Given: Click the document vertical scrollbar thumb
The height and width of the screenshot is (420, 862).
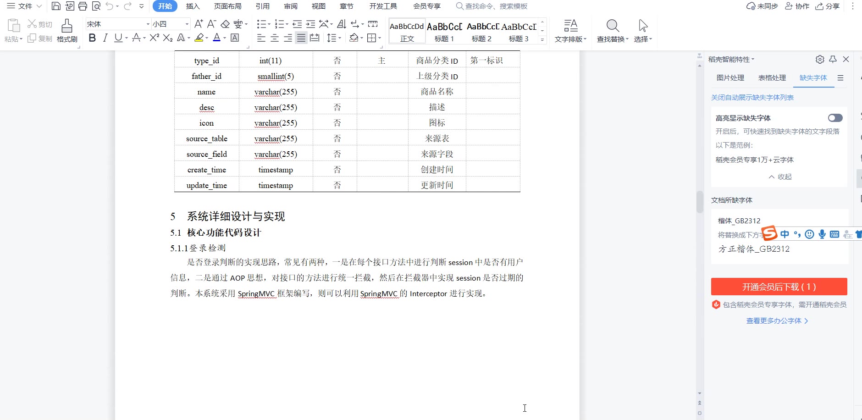Looking at the screenshot, I should pos(700,202).
